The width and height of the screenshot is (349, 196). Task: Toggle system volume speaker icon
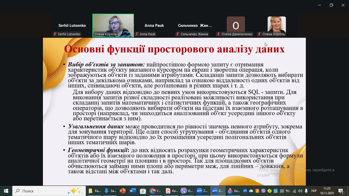(300, 191)
